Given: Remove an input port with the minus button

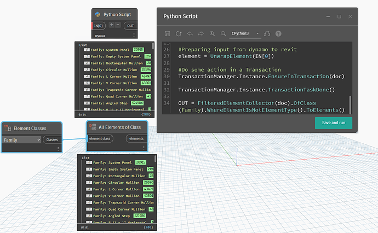Looking at the screenshot, I should pos(117,25).
